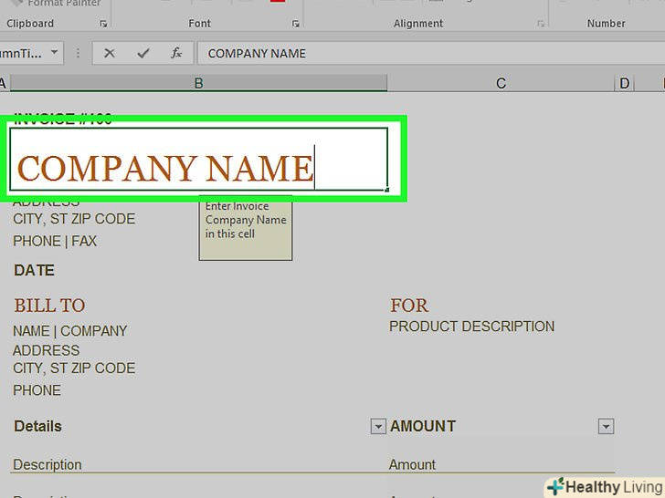This screenshot has height=498, width=665.
Task: Cancel the formula bar entry with X
Action: [110, 53]
